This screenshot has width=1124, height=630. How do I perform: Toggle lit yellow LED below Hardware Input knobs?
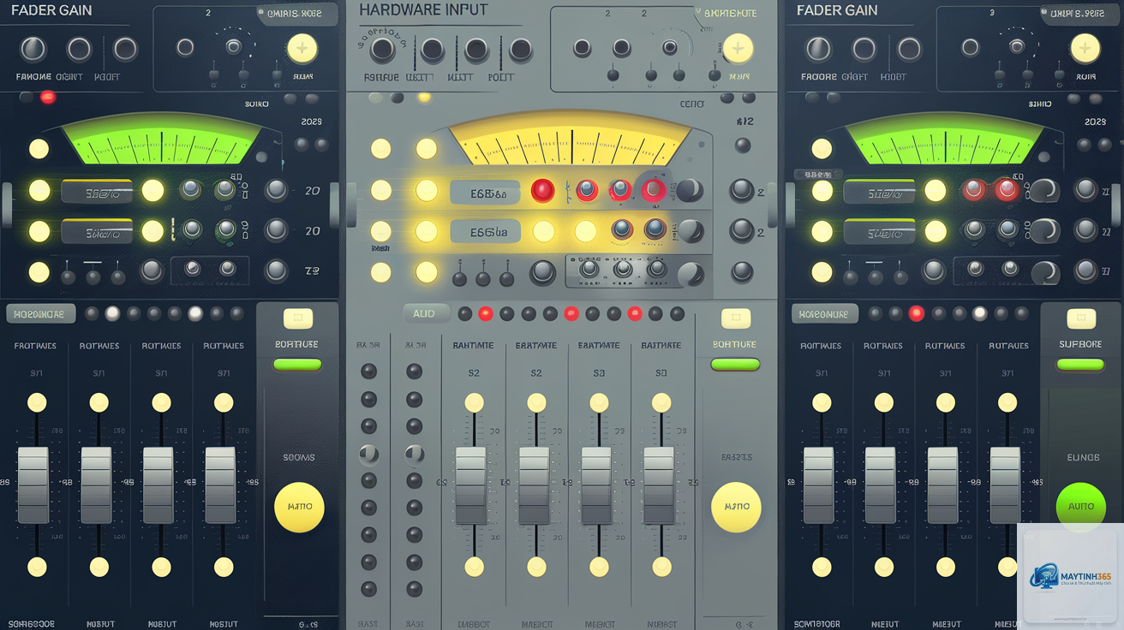(423, 98)
